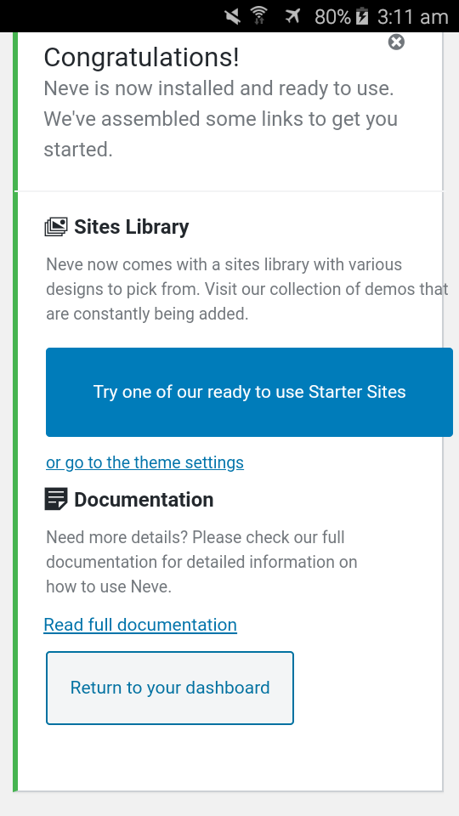Image resolution: width=459 pixels, height=816 pixels.
Task: Tap the 3:11 am clock in status bar
Action: 413,17
